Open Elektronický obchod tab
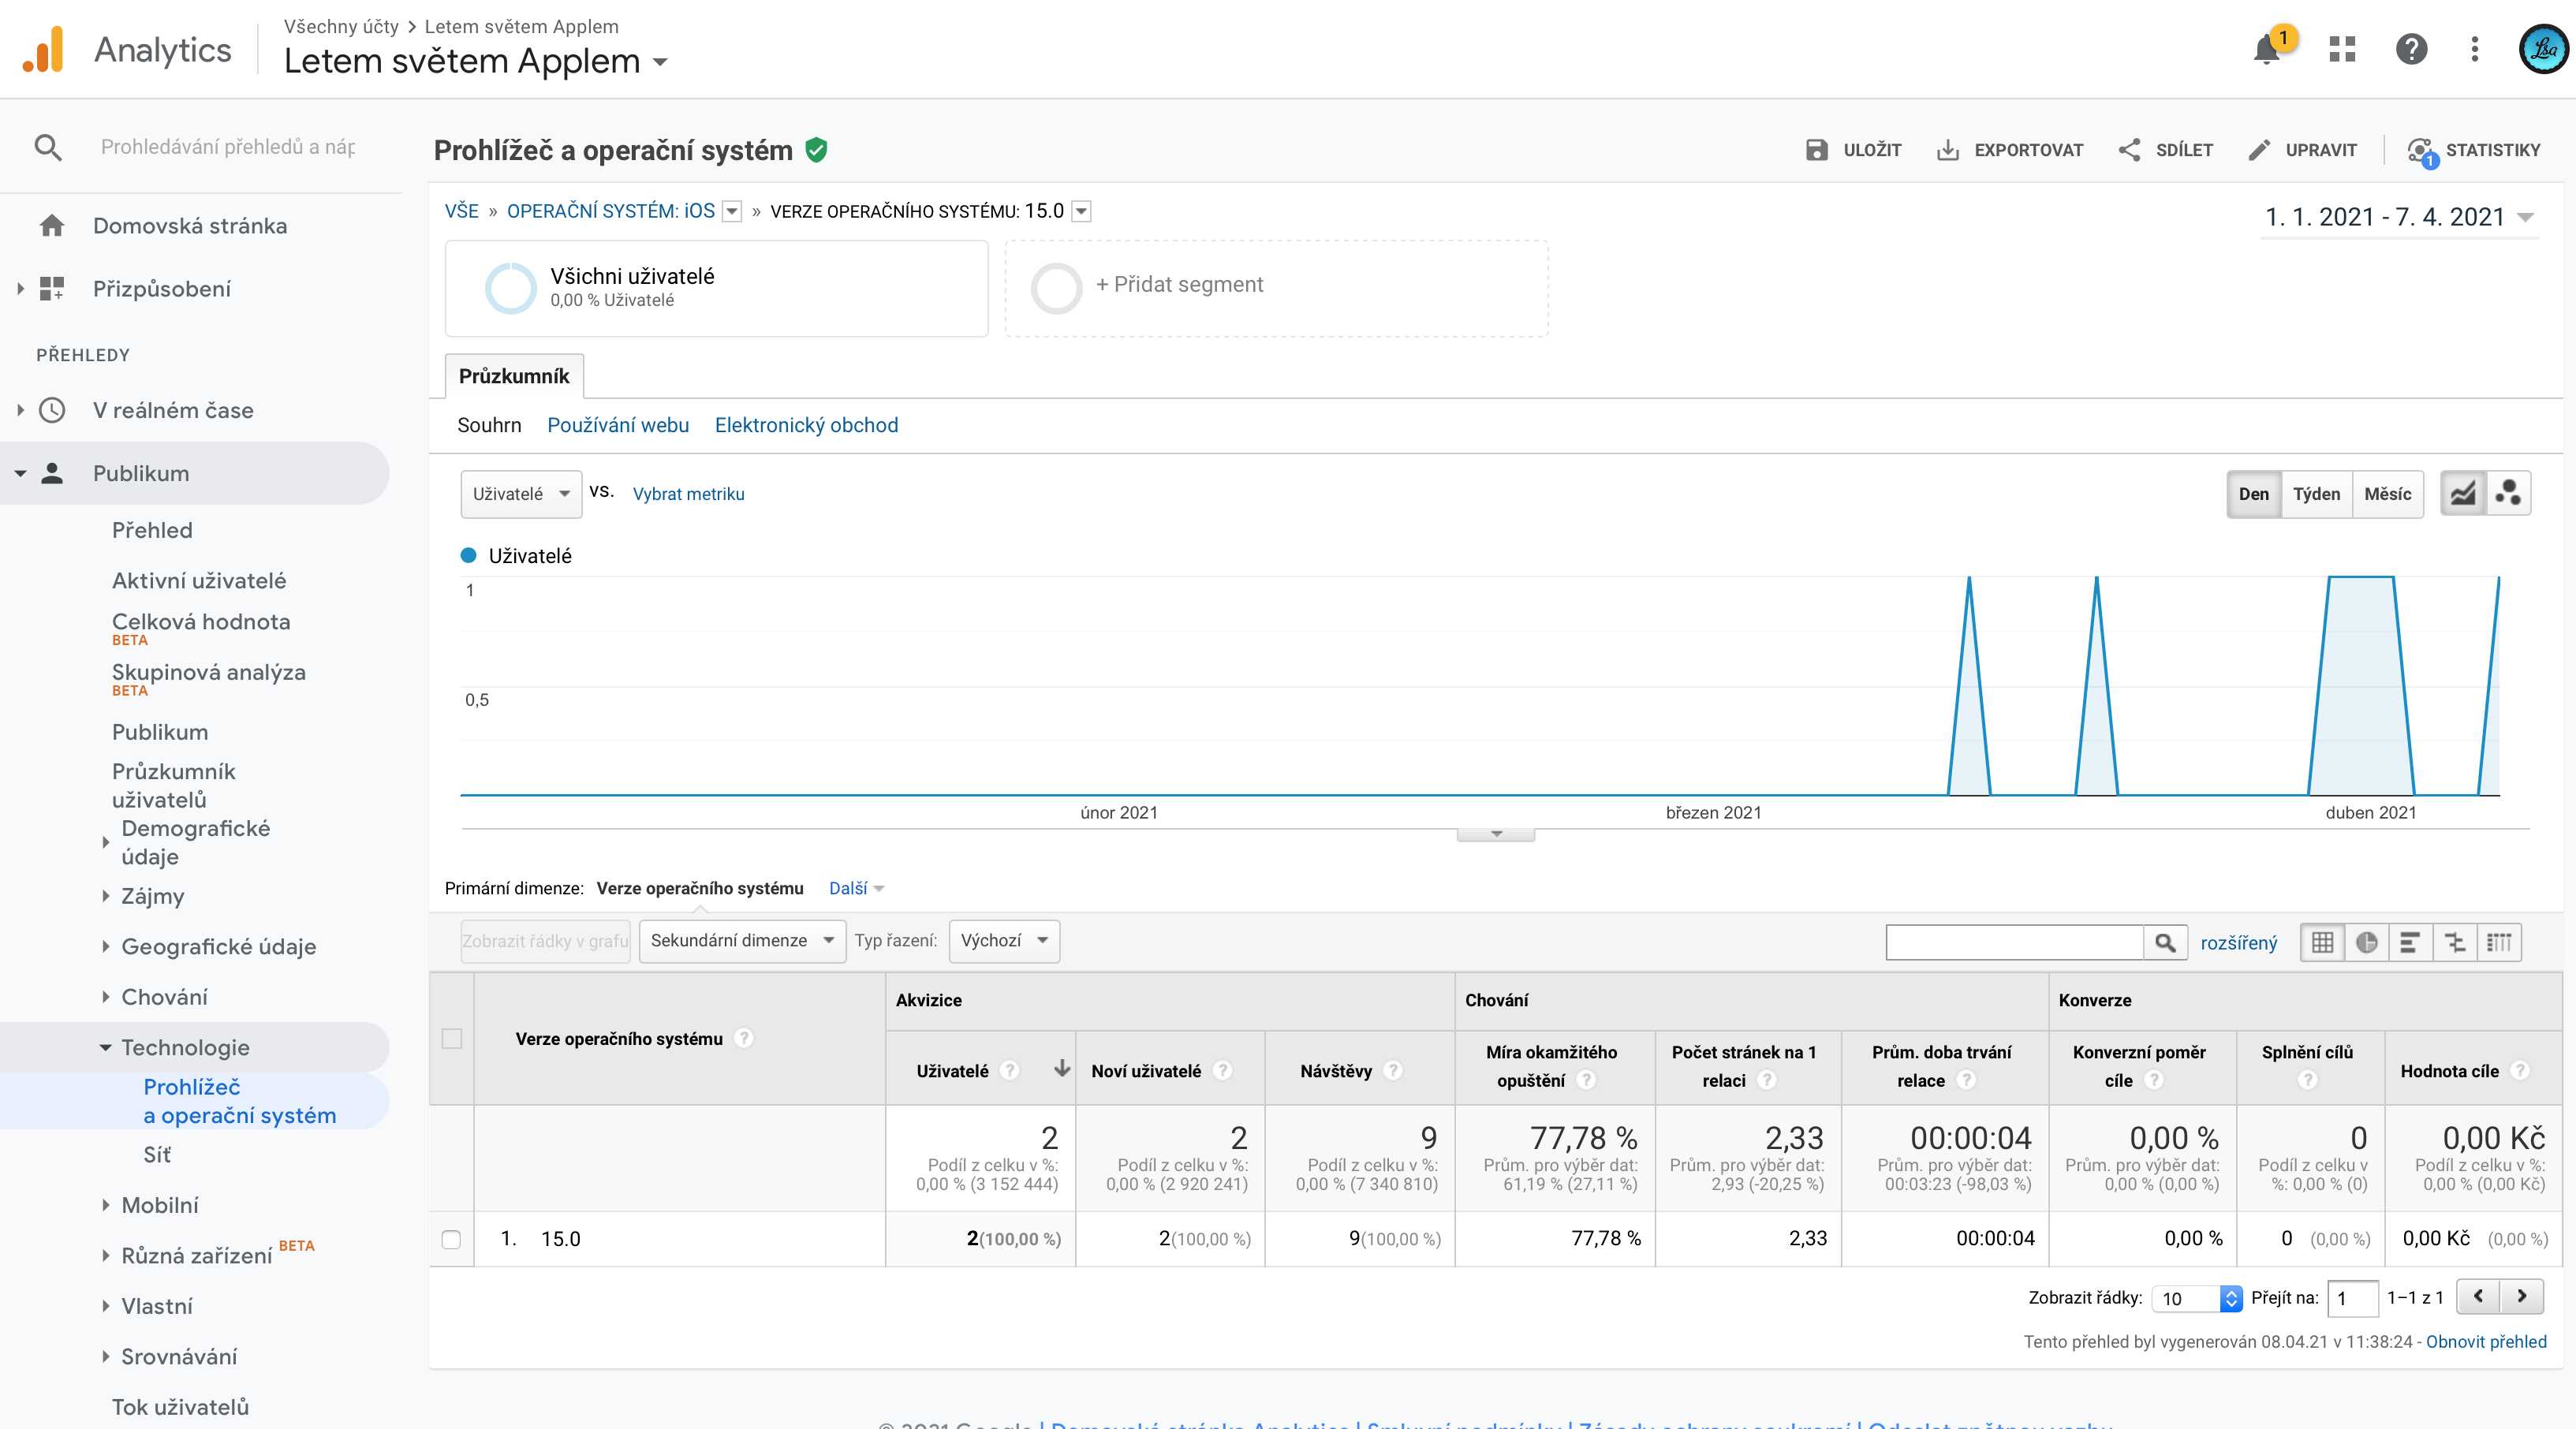The image size is (2576, 1429). [806, 425]
